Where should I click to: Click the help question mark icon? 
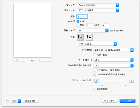pos(7,101)
